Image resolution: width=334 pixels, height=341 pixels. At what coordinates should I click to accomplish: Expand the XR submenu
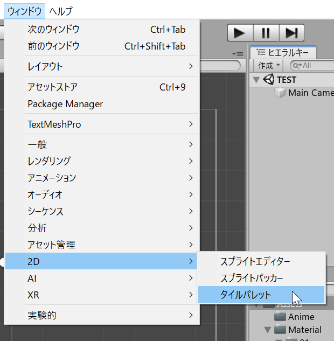click(102, 295)
